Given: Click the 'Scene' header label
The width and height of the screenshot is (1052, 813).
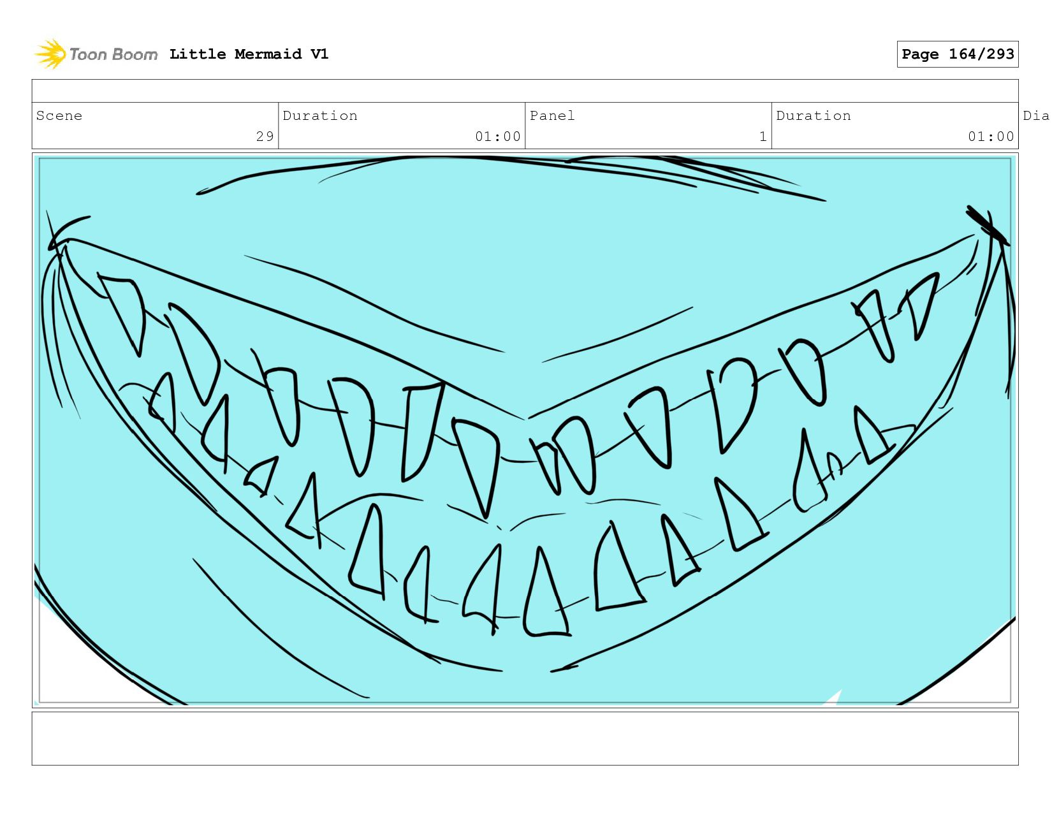Looking at the screenshot, I should (59, 115).
